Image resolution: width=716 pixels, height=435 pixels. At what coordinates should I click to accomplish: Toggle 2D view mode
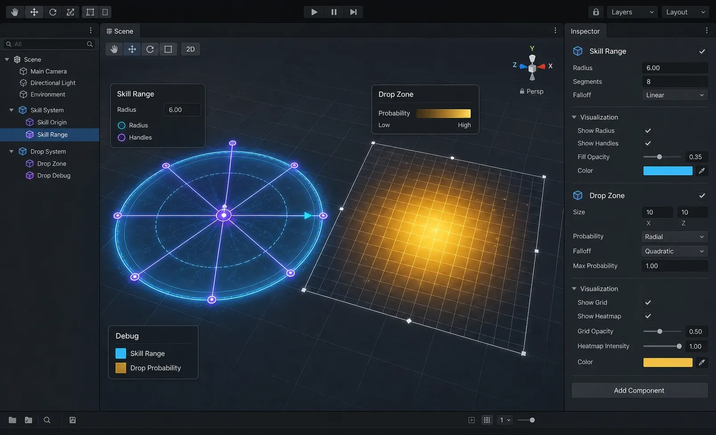[x=191, y=49]
